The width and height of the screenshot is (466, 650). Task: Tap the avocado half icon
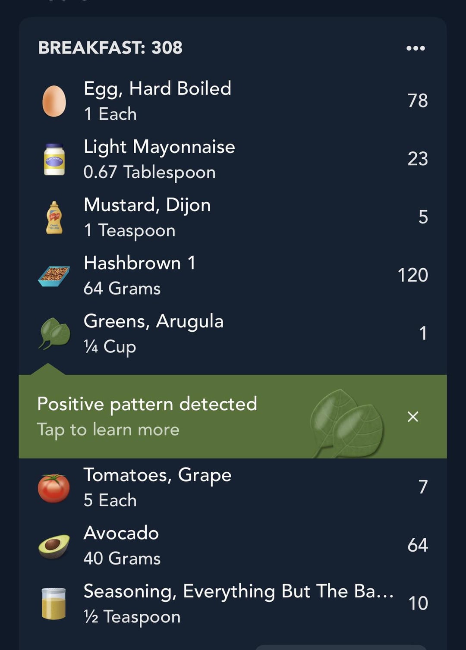(54, 546)
